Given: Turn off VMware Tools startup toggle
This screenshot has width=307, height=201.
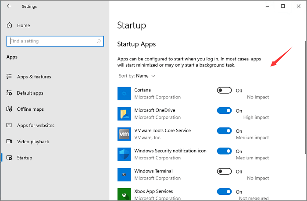Looking at the screenshot, I should point(224,131).
